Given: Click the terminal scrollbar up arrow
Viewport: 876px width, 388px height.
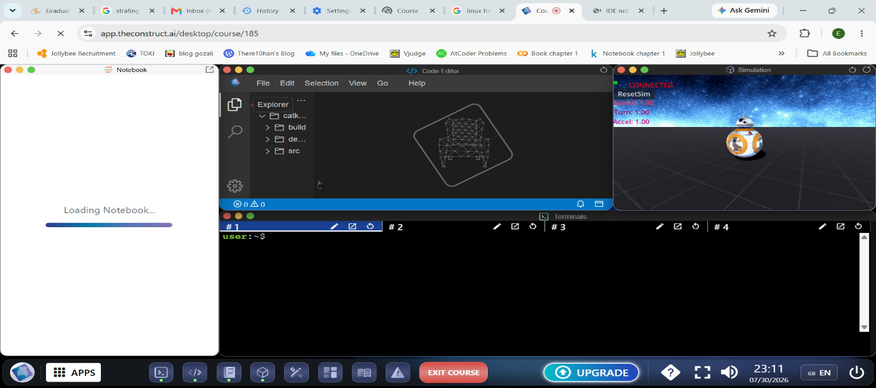Looking at the screenshot, I should [865, 237].
